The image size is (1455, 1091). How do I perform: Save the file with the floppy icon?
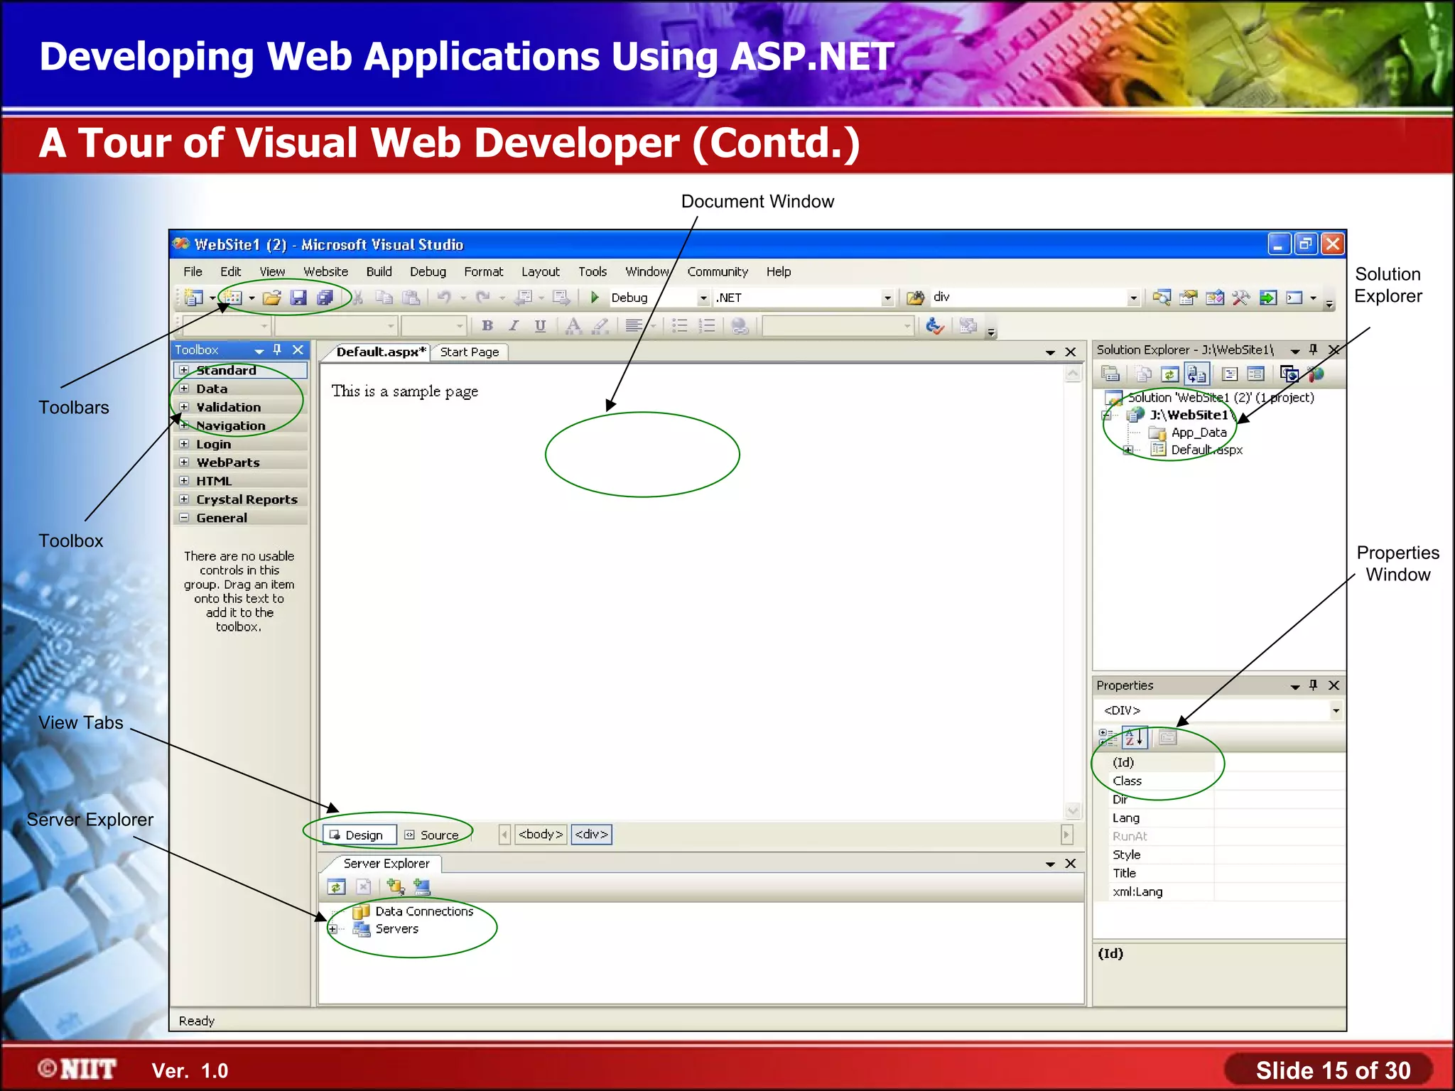coord(299,298)
